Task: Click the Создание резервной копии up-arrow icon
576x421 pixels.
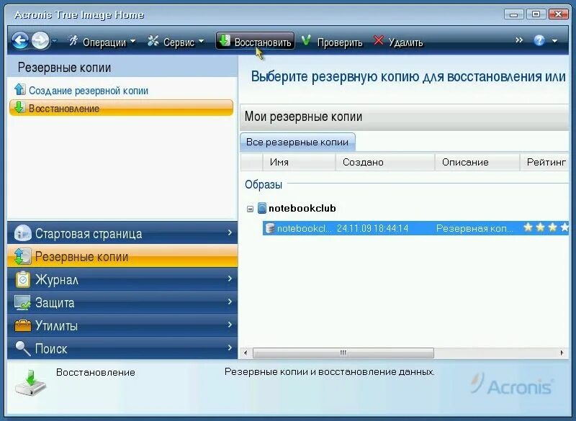Action: 20,89
